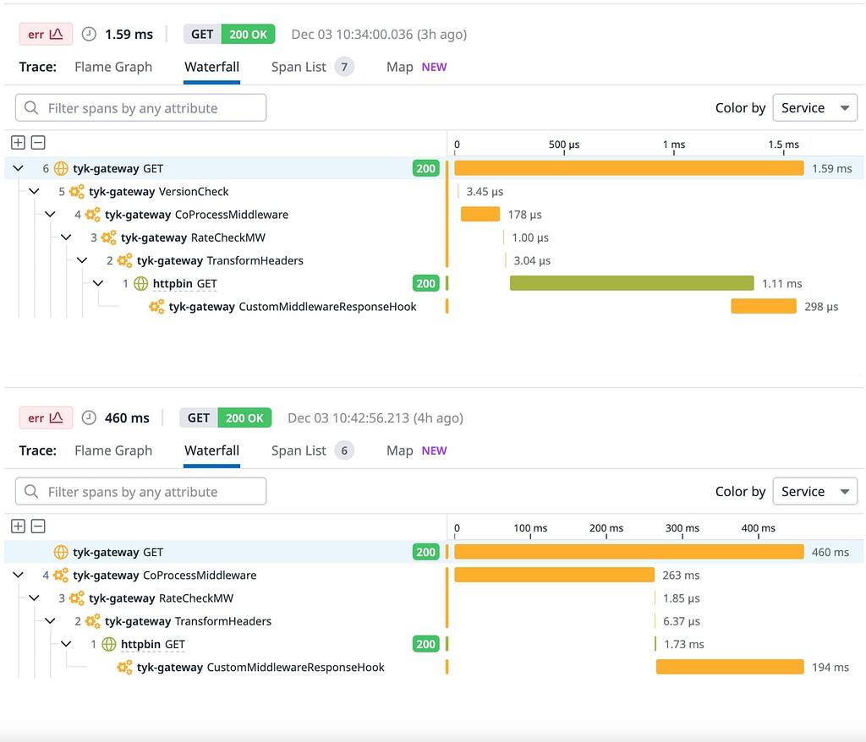The height and width of the screenshot is (742, 866).
Task: Click the orange duration bar of httpbin GET
Action: pos(630,283)
